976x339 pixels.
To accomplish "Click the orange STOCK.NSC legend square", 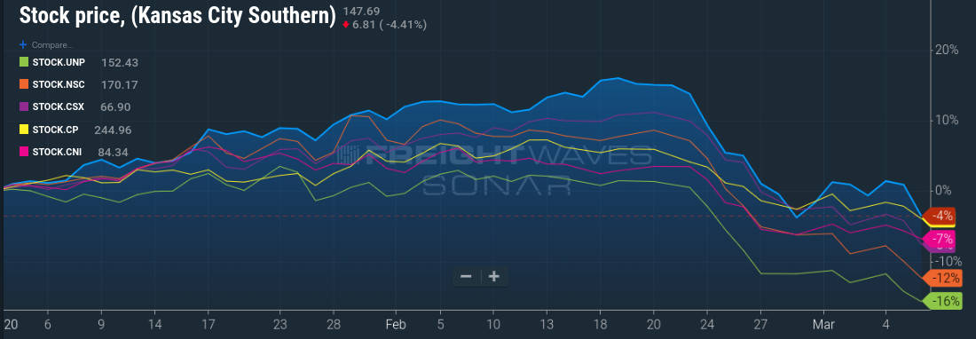I will pos(24,84).
